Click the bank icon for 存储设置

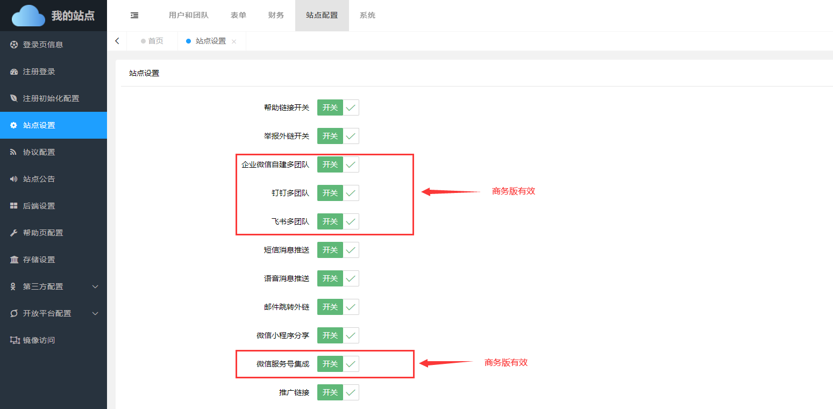pyautogui.click(x=14, y=260)
